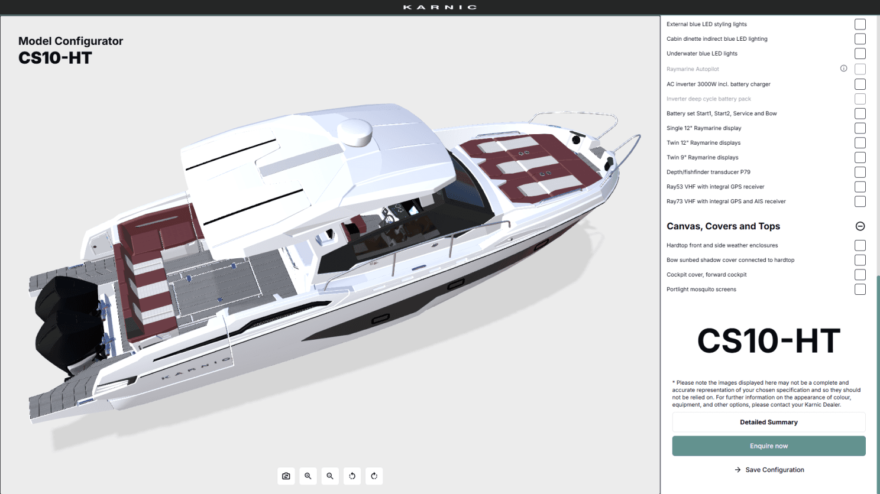Click the KARNIC logo in the top bar

click(x=440, y=6)
